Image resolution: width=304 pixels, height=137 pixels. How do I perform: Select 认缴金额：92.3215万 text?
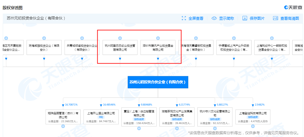point(215,123)
